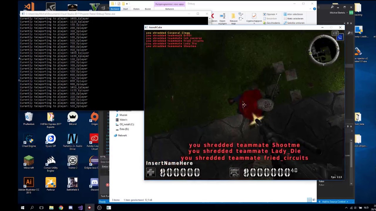Open Discord desktop shortcut
Viewport: 376px width, 211px height.
[94, 184]
